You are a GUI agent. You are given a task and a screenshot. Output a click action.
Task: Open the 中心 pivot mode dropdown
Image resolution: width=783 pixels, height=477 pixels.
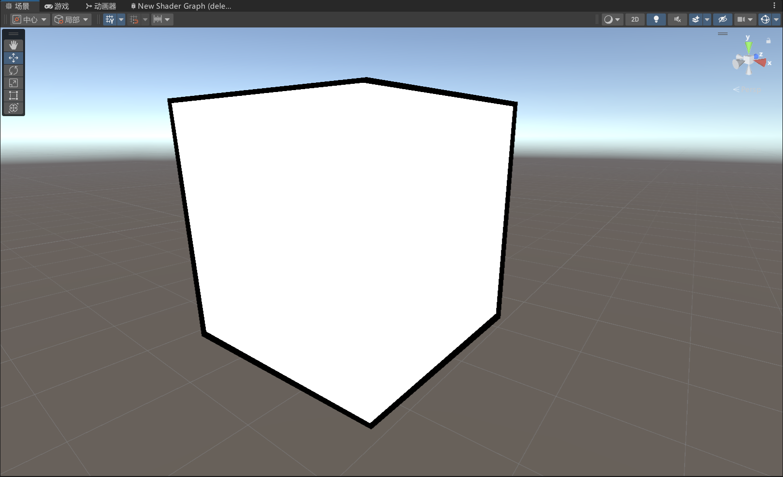(x=30, y=19)
